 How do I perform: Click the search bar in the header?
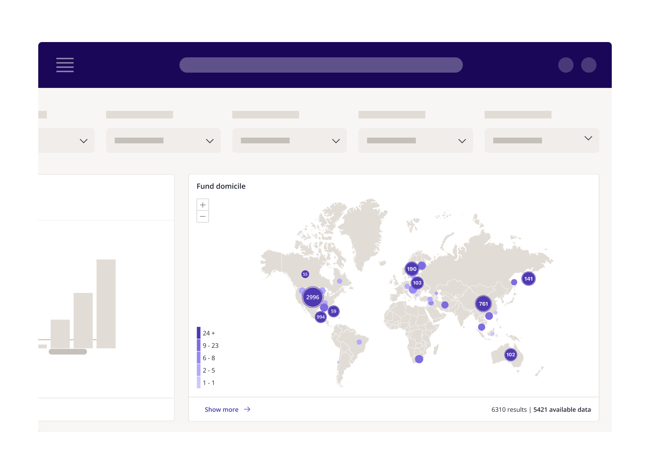[321, 65]
